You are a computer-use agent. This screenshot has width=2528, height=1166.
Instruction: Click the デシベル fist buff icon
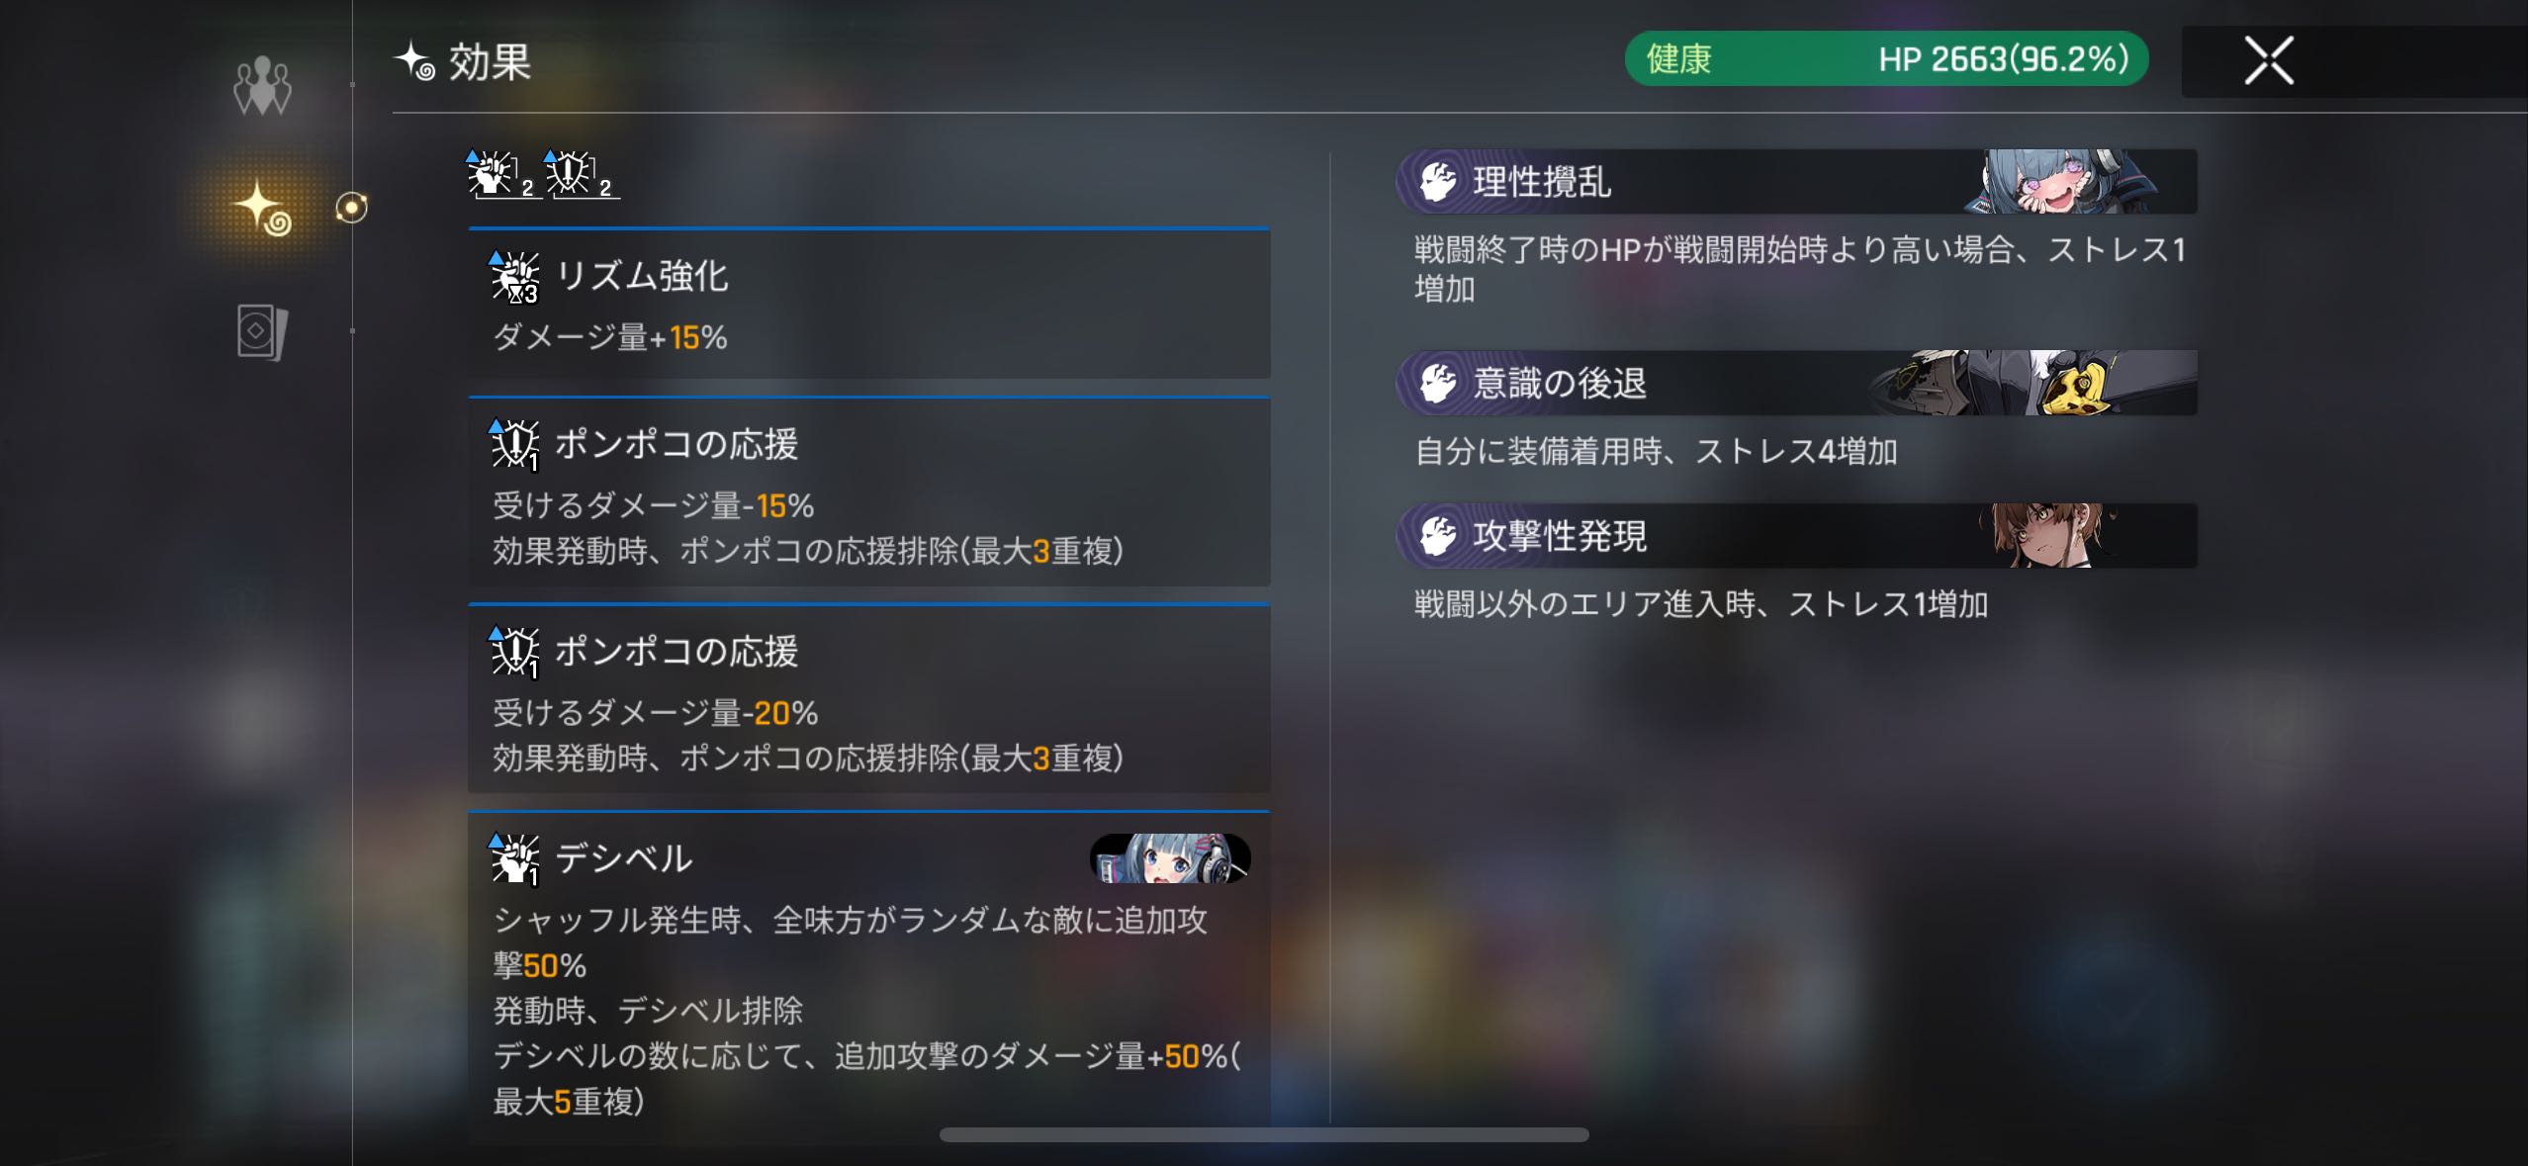coord(514,858)
